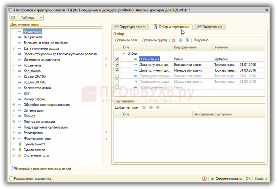Screen dimensions: 277x189
Task: Enable the Подразделение организации filter checkbox
Action: click(117, 87)
